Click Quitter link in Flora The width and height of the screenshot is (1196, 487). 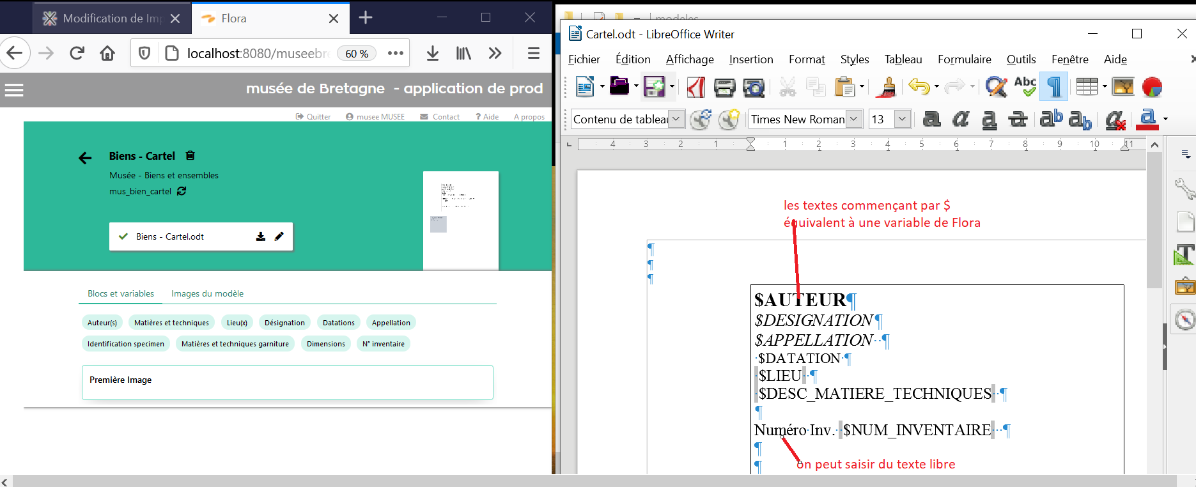[313, 117]
